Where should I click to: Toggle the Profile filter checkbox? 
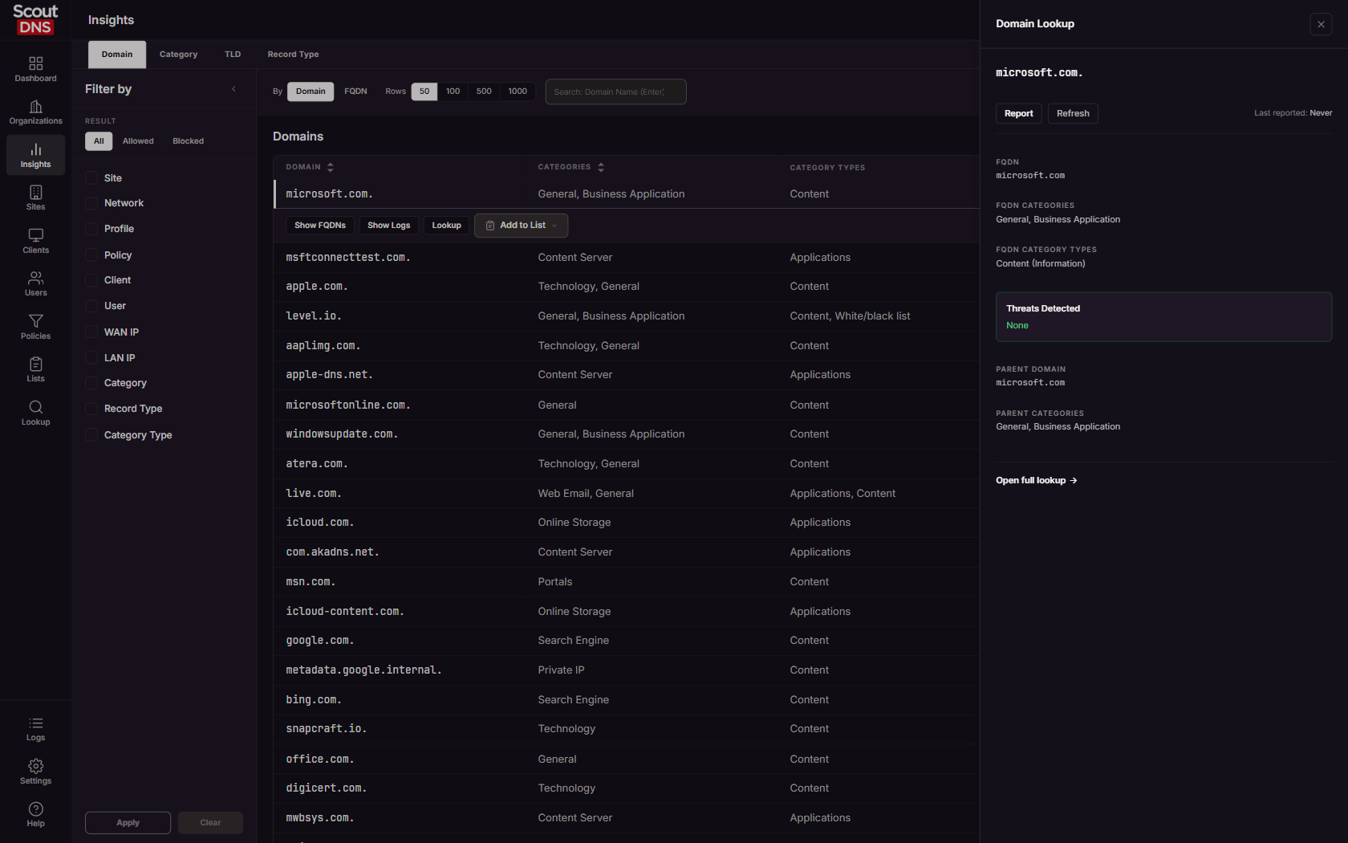(91, 229)
